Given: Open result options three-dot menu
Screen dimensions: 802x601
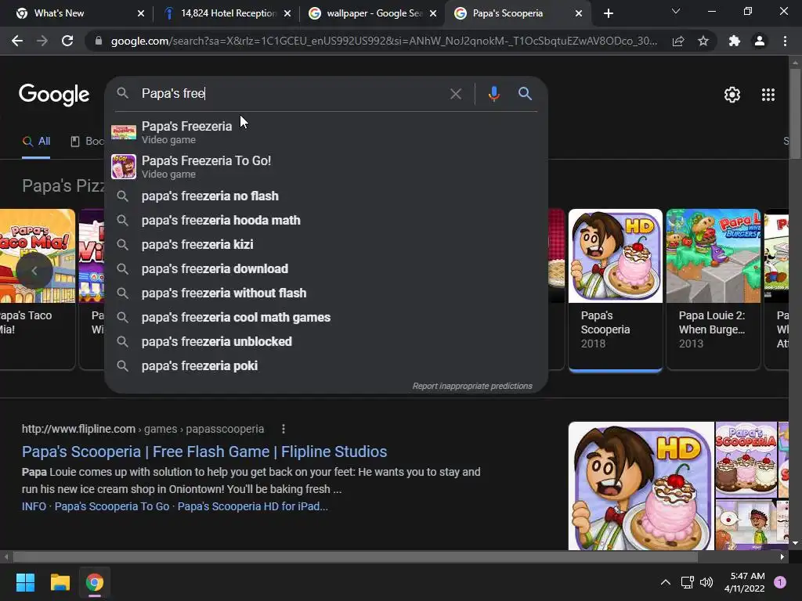Looking at the screenshot, I should (284, 430).
